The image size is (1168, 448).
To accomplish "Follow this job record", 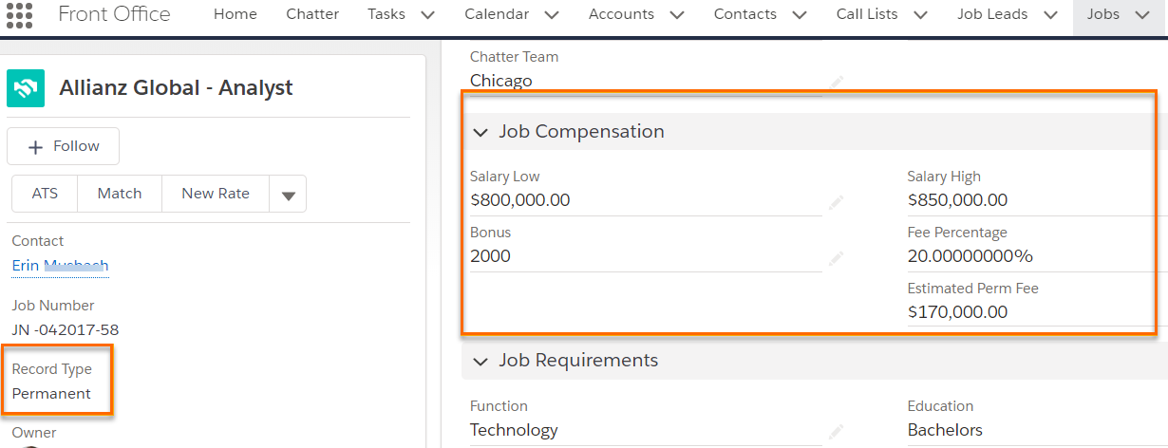I will [x=64, y=146].
